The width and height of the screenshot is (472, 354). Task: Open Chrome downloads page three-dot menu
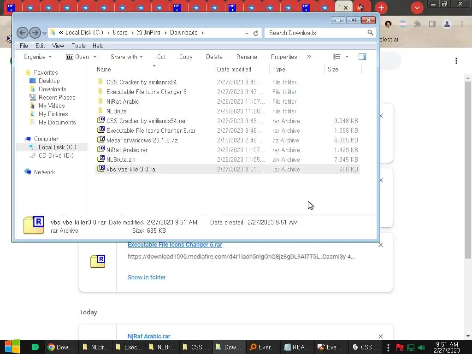[x=456, y=61]
